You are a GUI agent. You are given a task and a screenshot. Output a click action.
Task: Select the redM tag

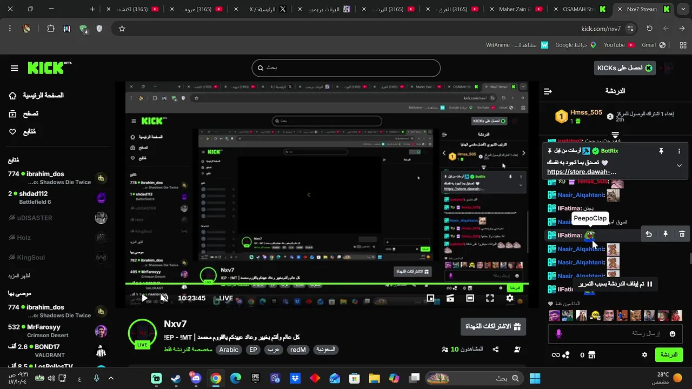(x=298, y=350)
